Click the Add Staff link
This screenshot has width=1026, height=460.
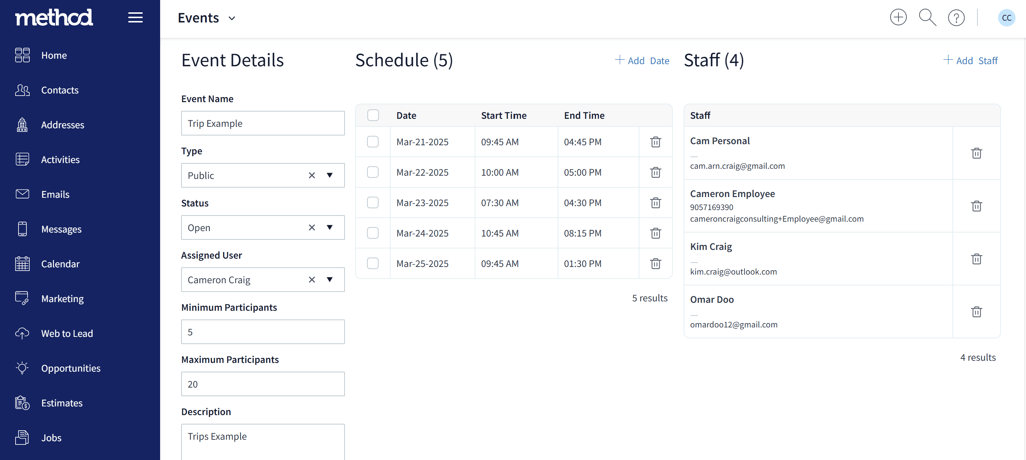click(971, 60)
